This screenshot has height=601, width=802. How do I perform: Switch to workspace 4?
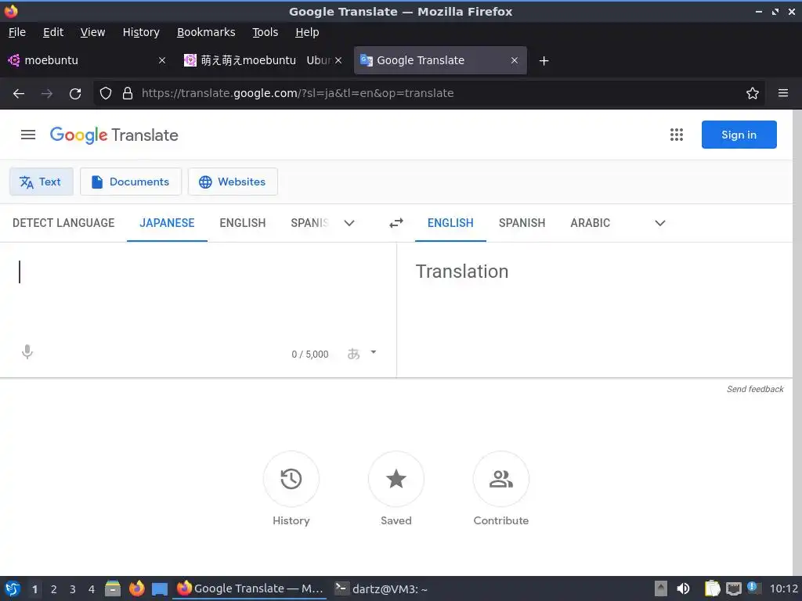(x=92, y=589)
